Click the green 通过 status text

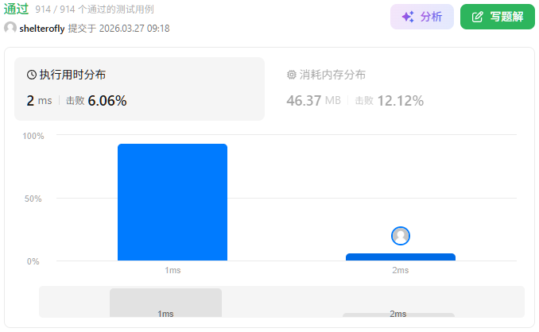pos(17,10)
